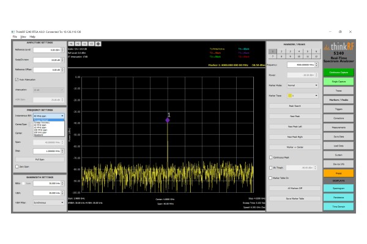Select marker number 7 in the marker grid

tap(273, 56)
